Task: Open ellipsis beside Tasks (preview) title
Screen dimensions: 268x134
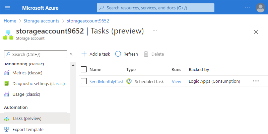Action: tap(155, 31)
